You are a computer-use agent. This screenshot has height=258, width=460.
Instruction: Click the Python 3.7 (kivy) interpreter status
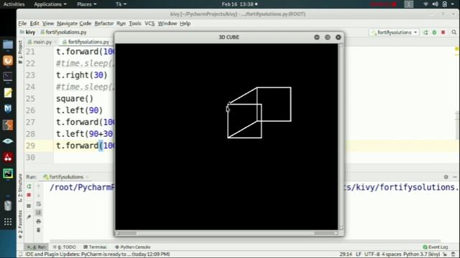pyautogui.click(x=421, y=254)
